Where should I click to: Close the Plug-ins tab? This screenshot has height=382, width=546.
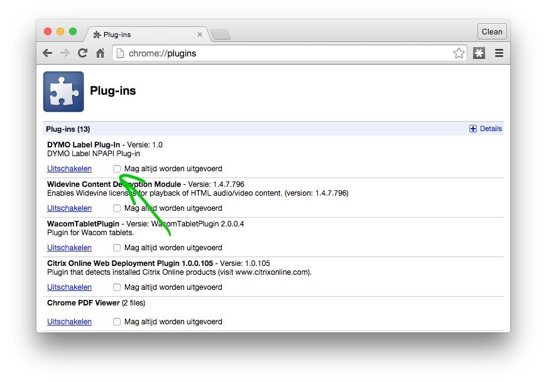coord(200,34)
